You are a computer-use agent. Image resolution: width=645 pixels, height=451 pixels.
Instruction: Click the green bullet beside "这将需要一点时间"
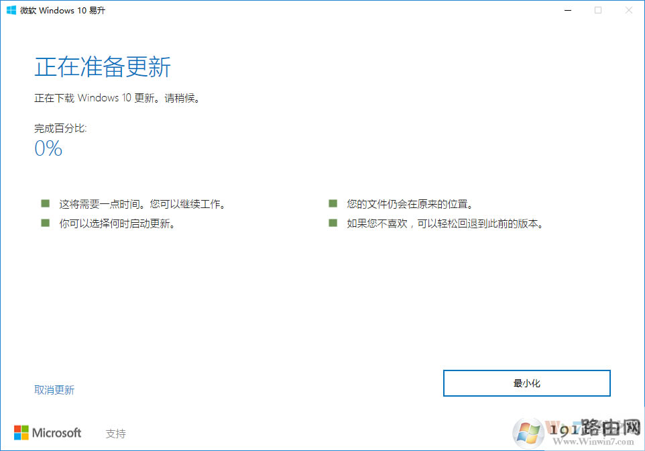(x=45, y=203)
